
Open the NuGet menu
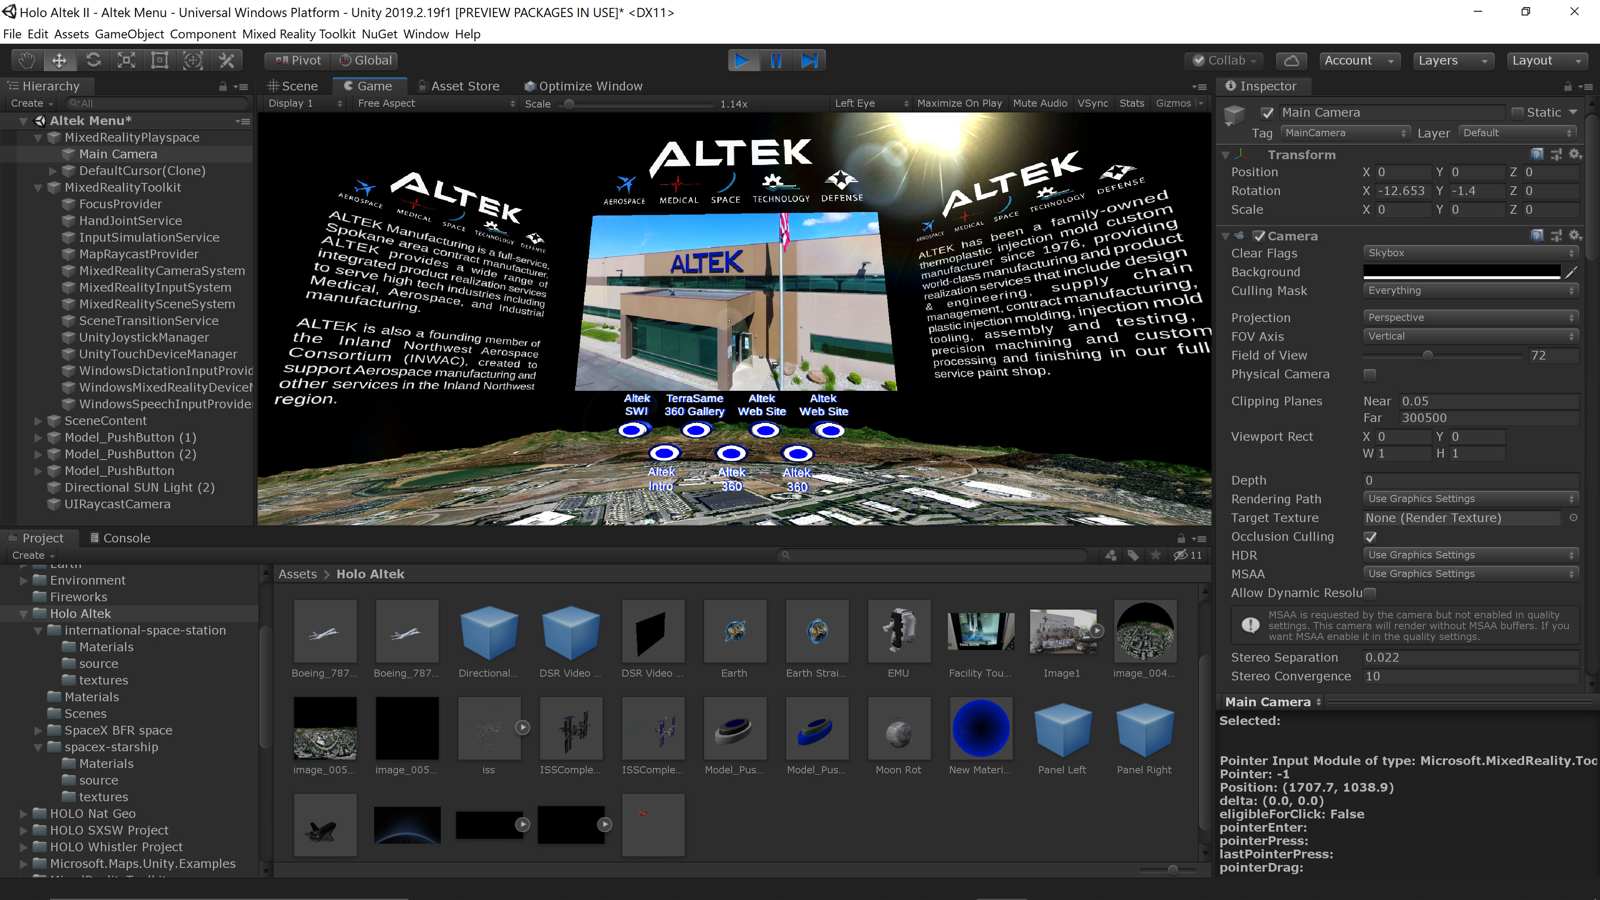[380, 34]
